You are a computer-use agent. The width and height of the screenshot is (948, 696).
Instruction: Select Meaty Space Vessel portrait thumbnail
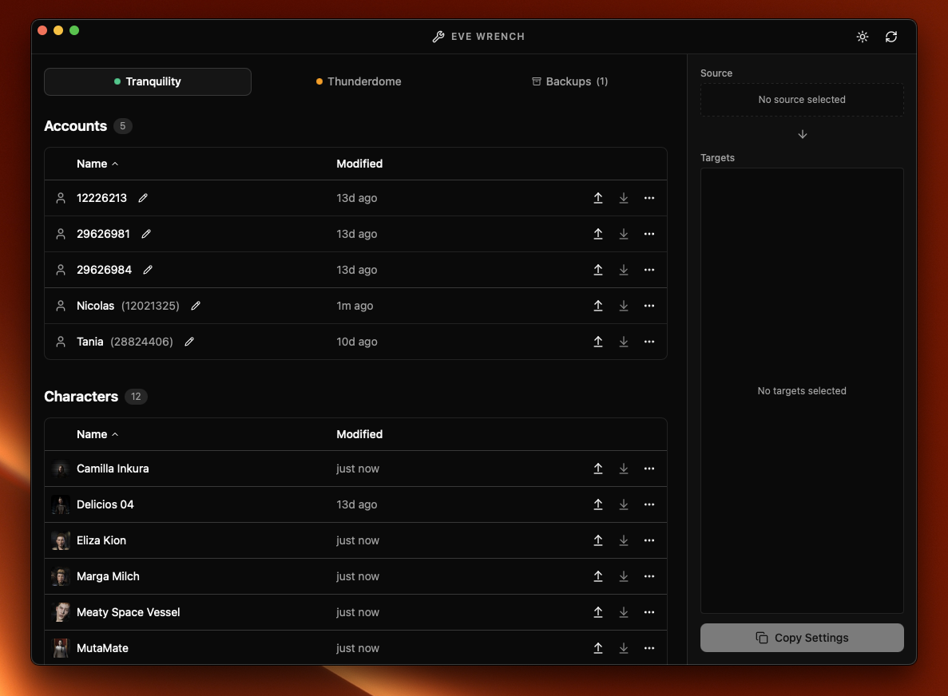point(61,613)
